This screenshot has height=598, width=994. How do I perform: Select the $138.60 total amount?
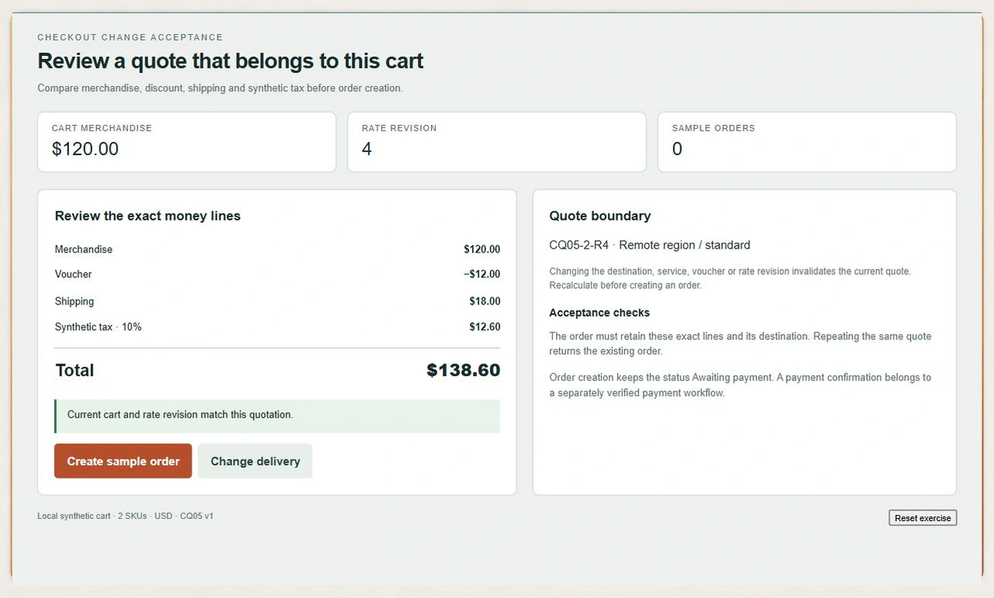coord(463,370)
